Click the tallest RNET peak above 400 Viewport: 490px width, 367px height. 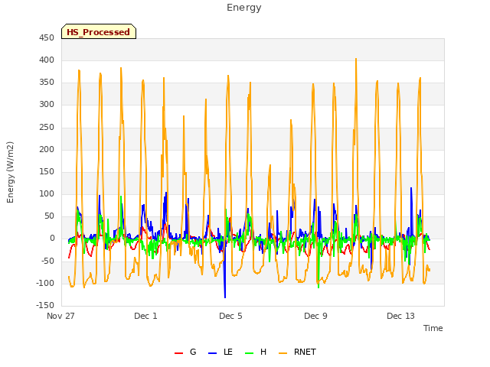[x=355, y=59]
